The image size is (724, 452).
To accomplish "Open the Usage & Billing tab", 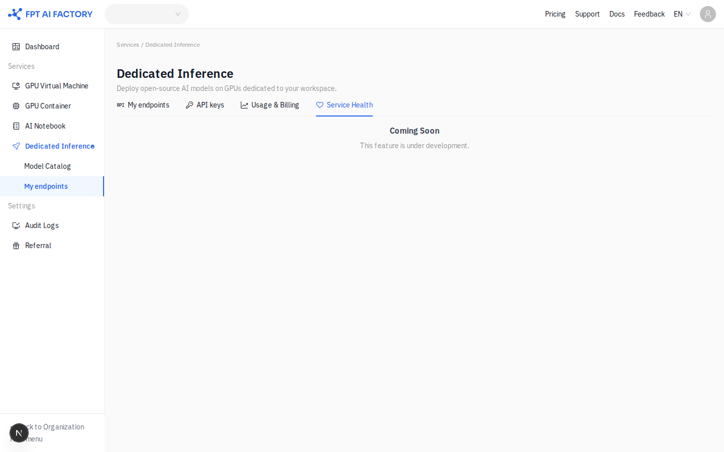I will [x=270, y=105].
